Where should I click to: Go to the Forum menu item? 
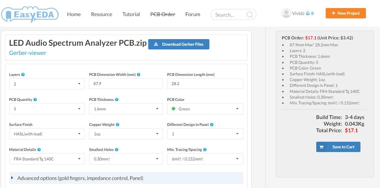click(193, 14)
